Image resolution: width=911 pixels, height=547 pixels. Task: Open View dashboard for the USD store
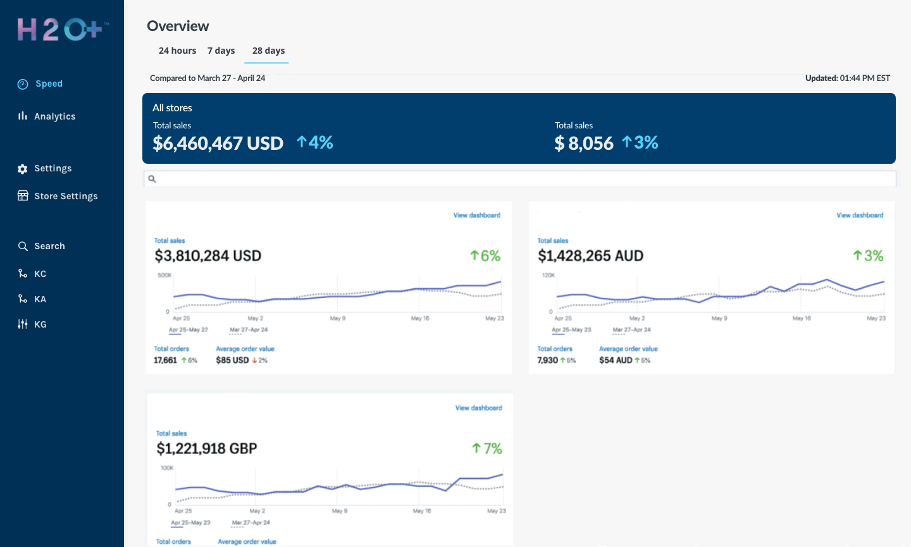[477, 215]
